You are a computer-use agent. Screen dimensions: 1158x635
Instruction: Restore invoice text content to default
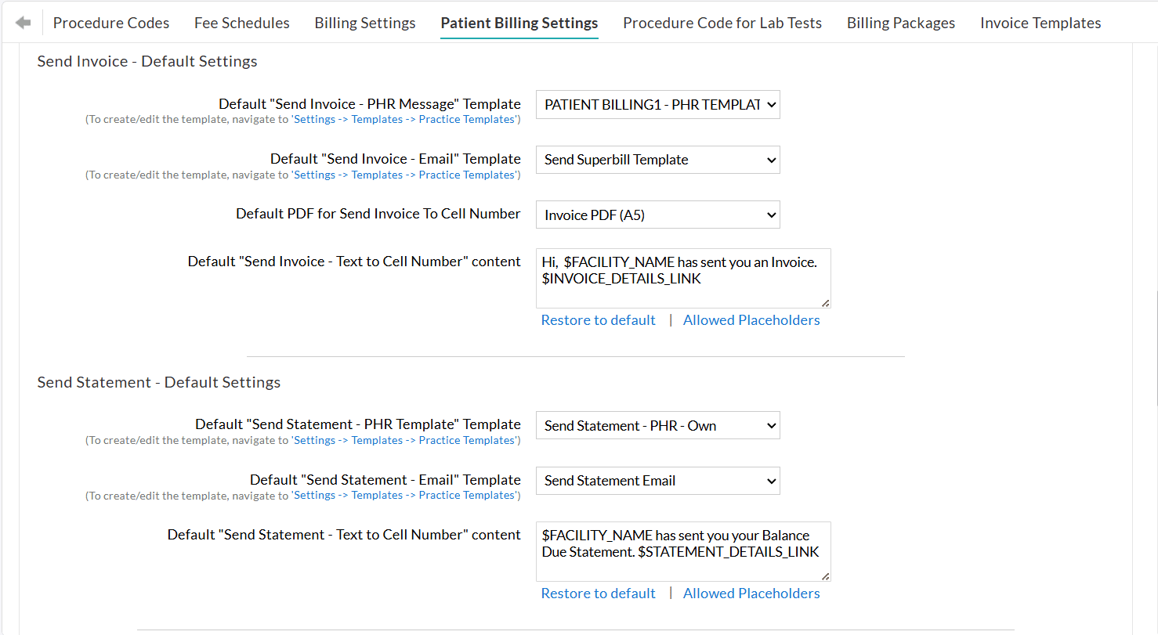[x=598, y=320]
